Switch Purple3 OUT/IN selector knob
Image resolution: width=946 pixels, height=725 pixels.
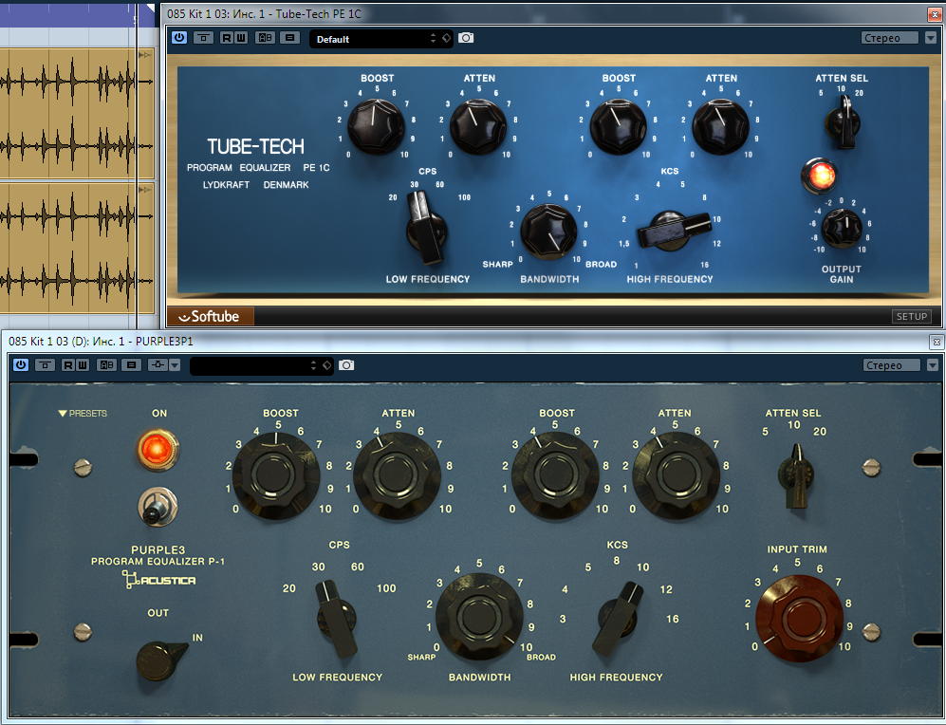tap(159, 660)
